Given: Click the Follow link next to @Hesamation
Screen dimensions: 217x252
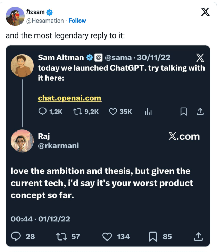Looking at the screenshot, I should pyautogui.click(x=77, y=21).
